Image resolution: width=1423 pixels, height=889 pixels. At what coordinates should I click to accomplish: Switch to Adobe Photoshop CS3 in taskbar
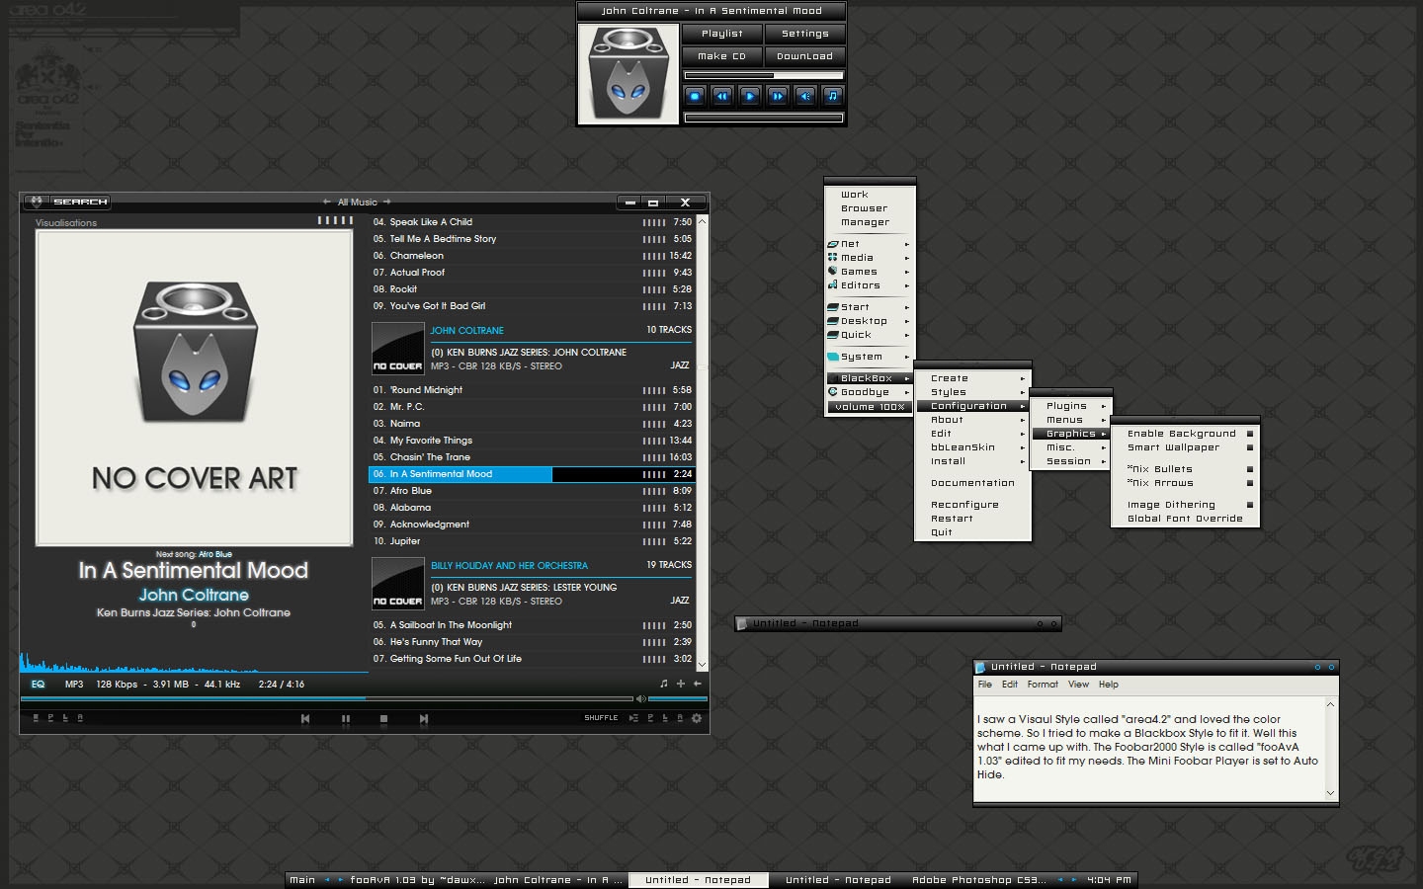point(978,880)
